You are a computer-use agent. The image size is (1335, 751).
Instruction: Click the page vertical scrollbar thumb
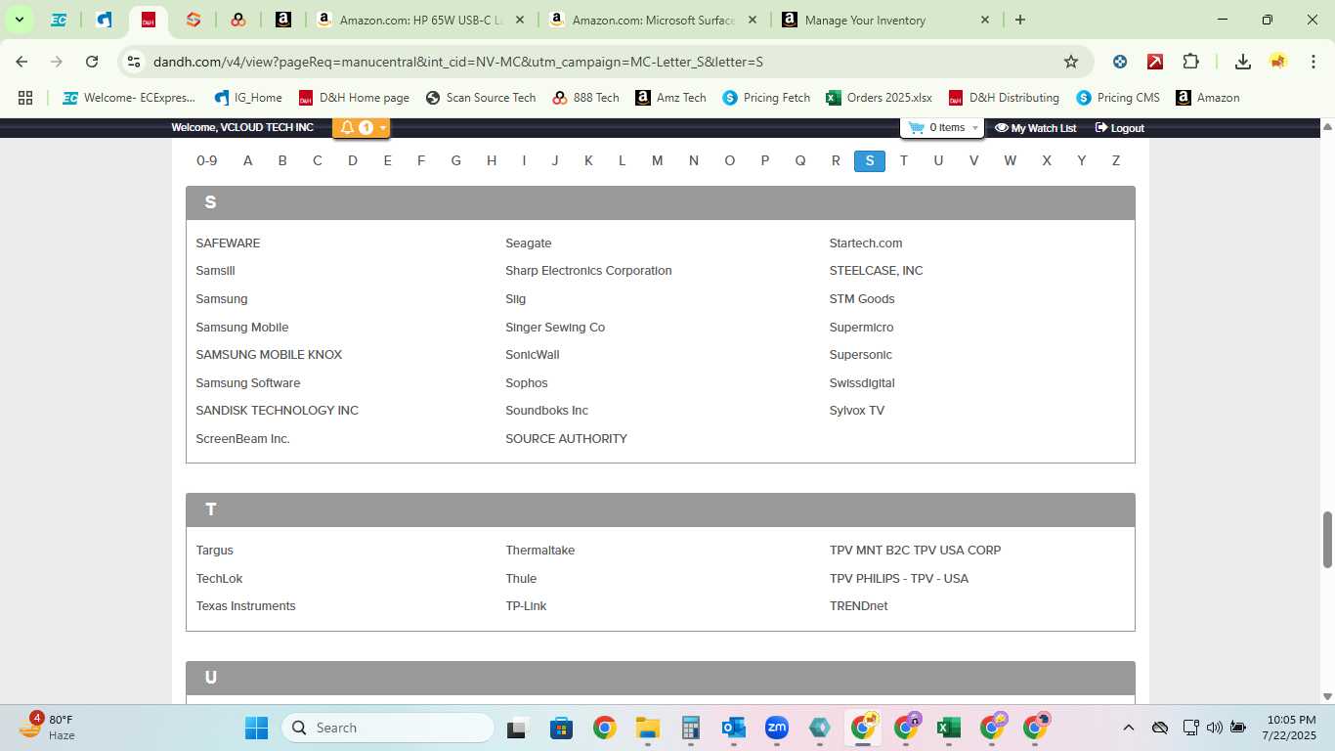1327,539
